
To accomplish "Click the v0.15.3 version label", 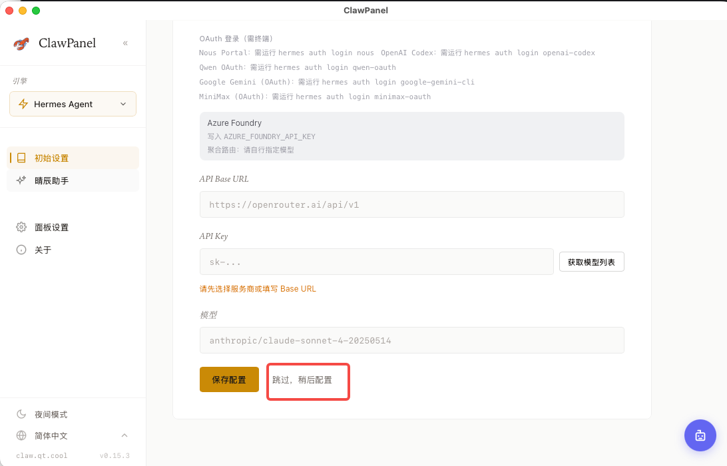I will 115,456.
